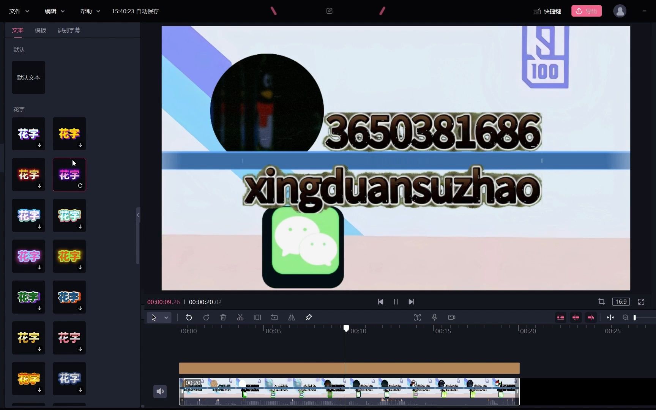Delete the selected clip with trash icon
The image size is (656, 410).
[x=223, y=317]
